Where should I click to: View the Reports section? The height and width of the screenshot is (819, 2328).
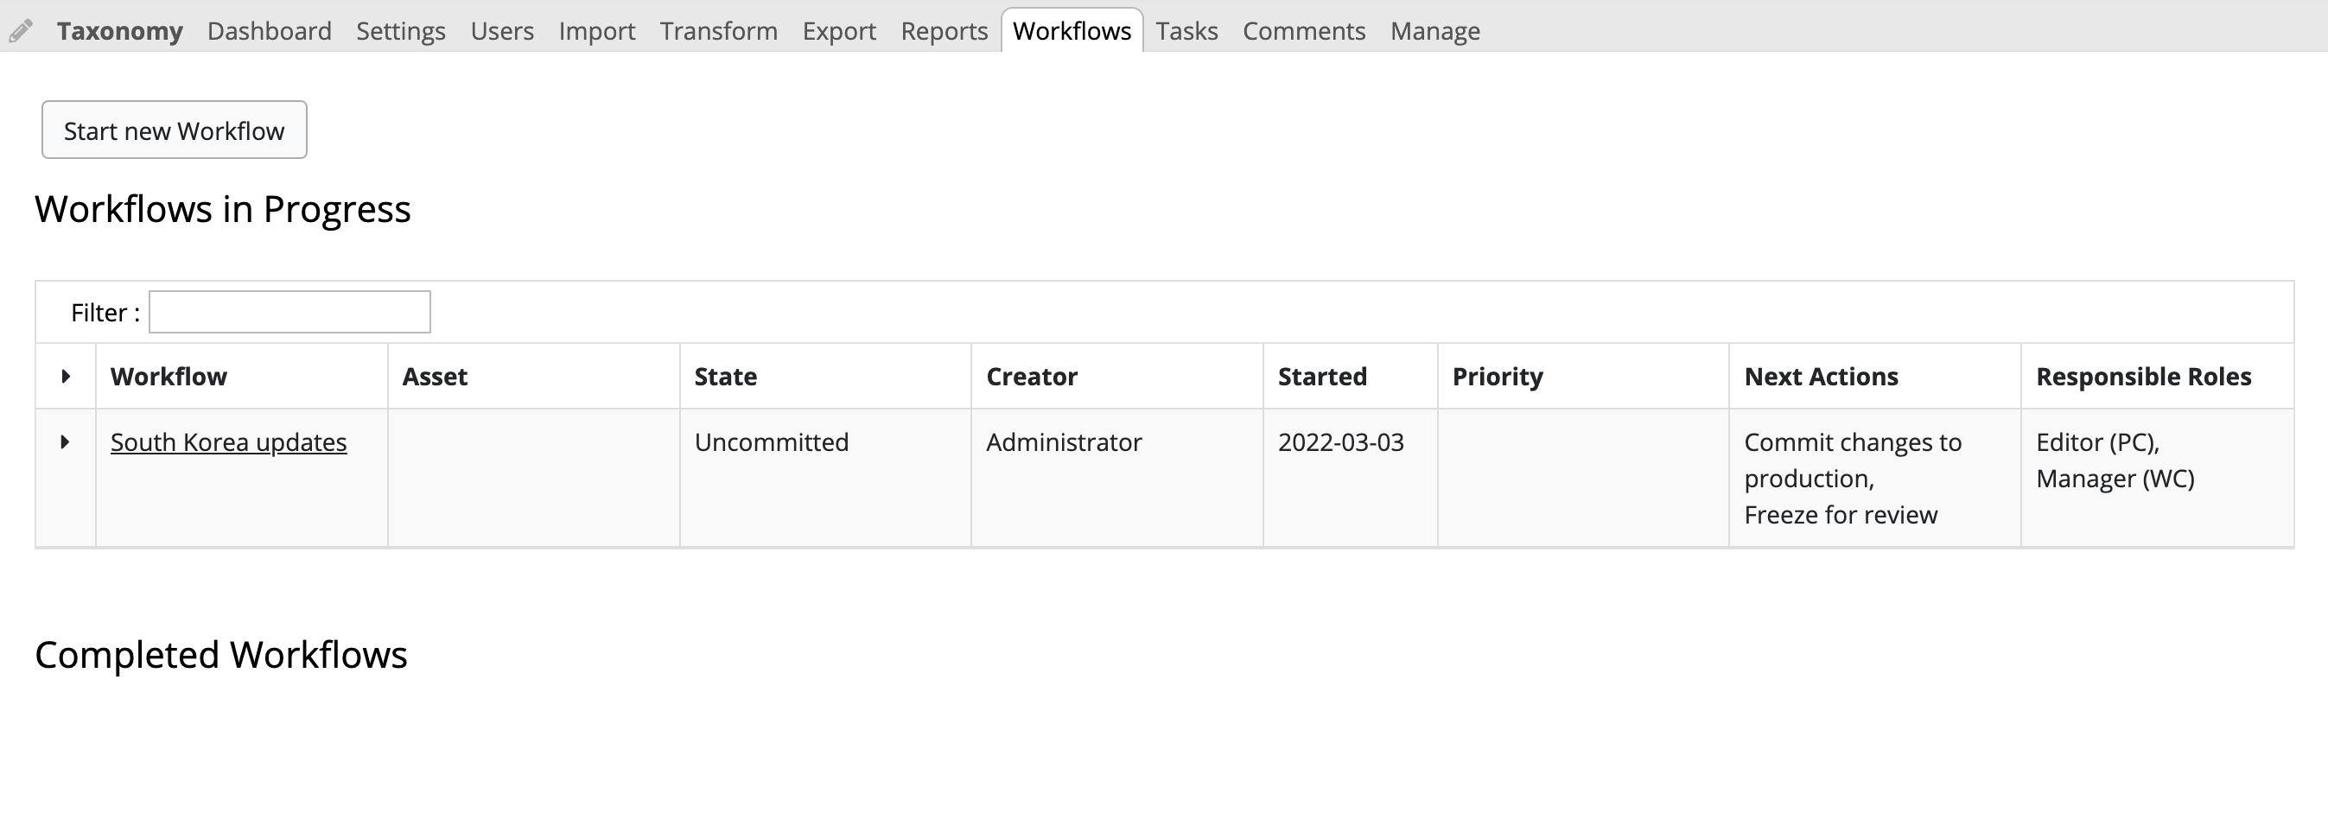point(944,30)
